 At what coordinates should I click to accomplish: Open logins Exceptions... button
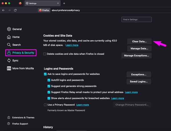point(139,74)
